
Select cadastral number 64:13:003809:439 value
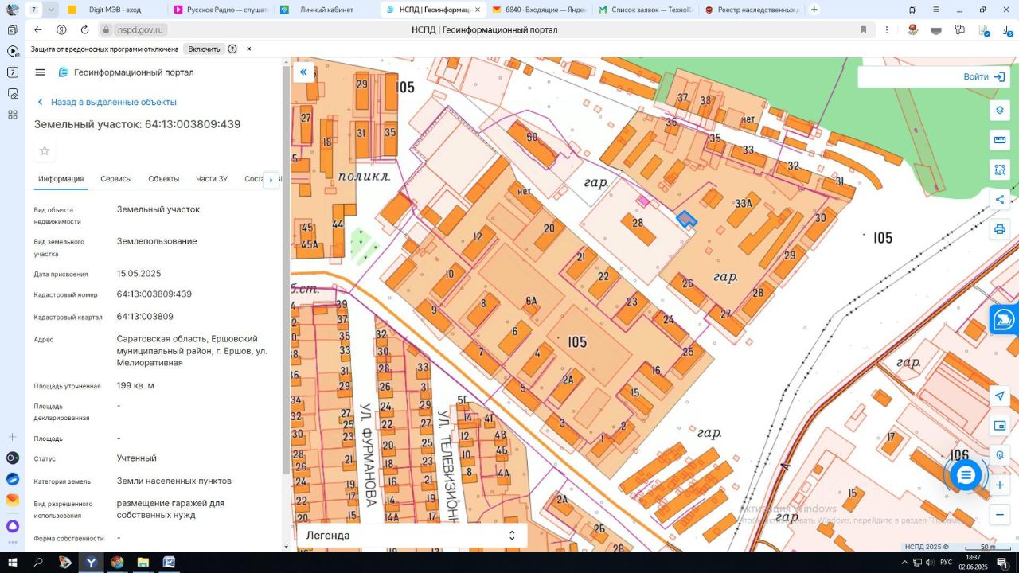pyautogui.click(x=154, y=294)
